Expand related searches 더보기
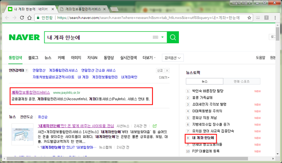This screenshot has height=163, width=282. coord(164,78)
